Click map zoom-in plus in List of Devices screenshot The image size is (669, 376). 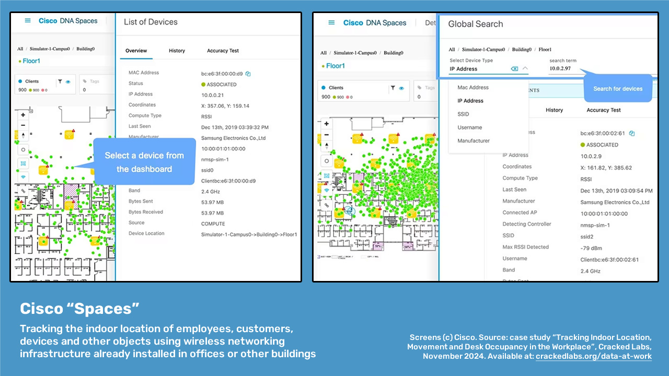pyautogui.click(x=23, y=114)
